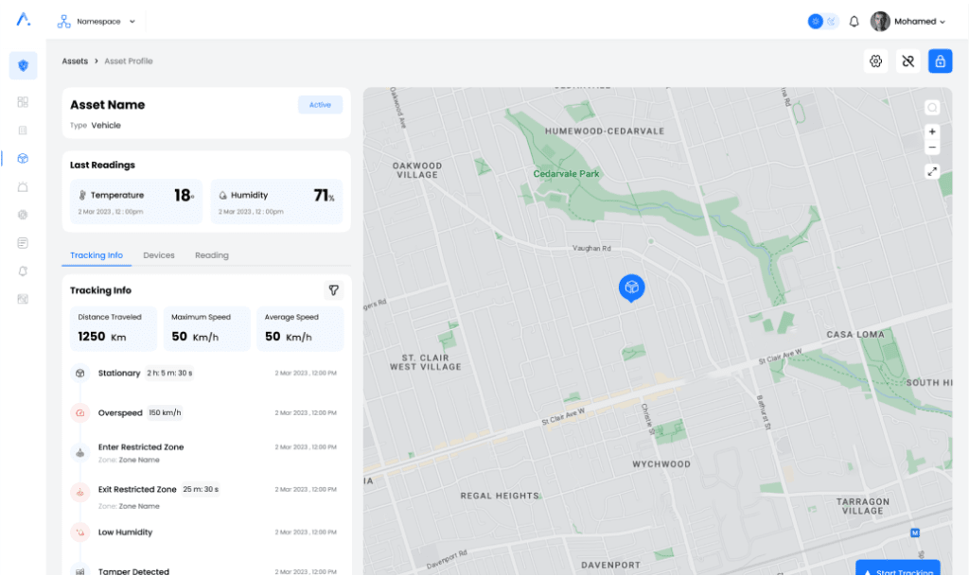Image resolution: width=969 pixels, height=576 pixels.
Task: Switch to the Devices tab
Action: [x=159, y=255]
